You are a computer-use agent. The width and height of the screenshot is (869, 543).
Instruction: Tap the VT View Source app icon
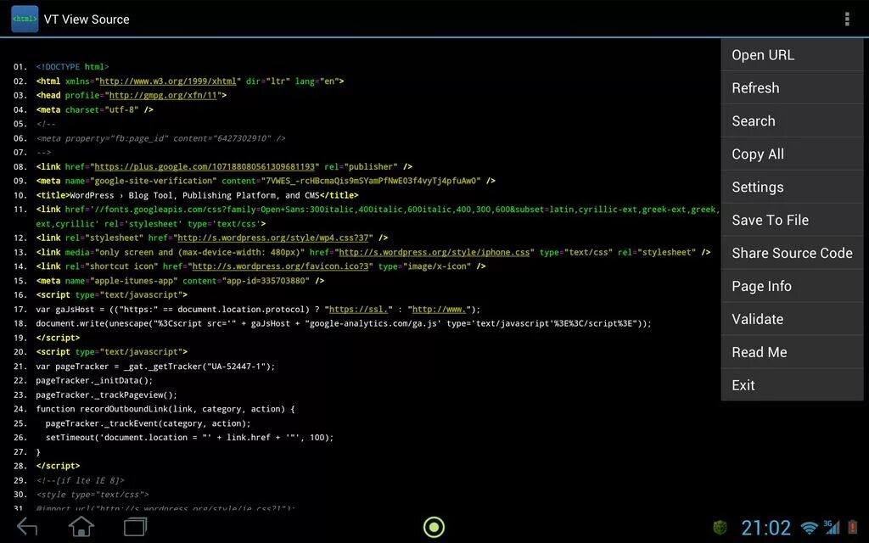25,19
